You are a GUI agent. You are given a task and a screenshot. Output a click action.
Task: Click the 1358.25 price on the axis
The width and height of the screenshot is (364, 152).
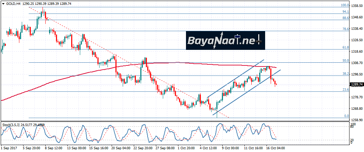[356, 6]
